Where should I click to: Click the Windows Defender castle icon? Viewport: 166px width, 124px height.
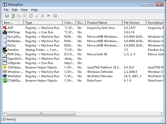[5, 72]
